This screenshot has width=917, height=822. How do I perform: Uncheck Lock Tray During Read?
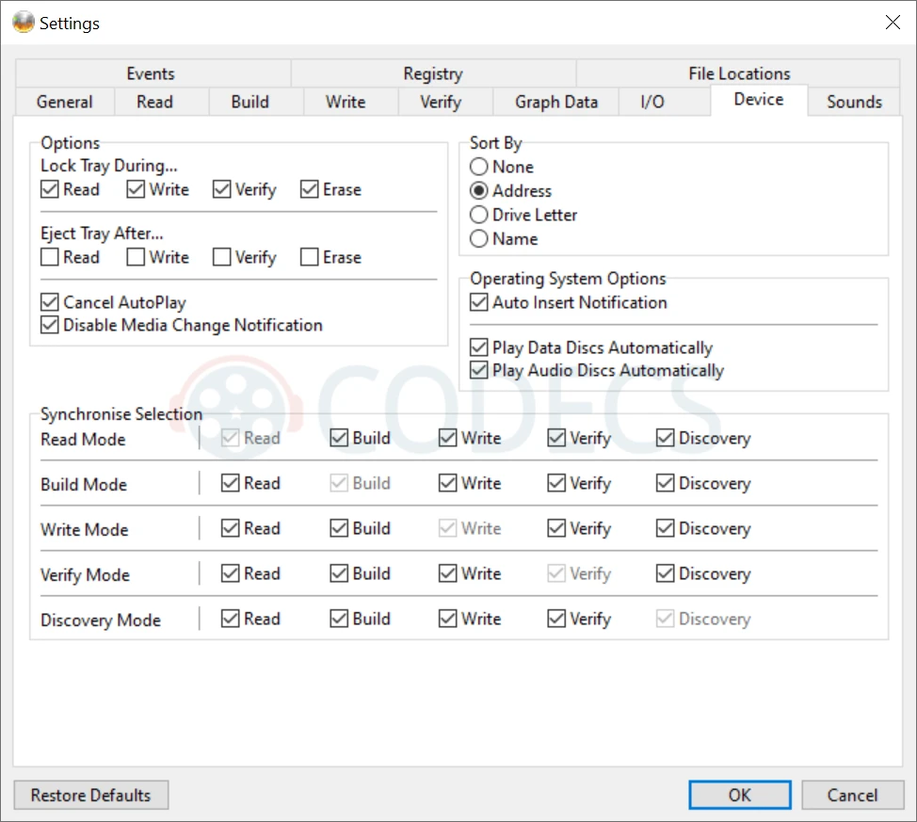(51, 190)
